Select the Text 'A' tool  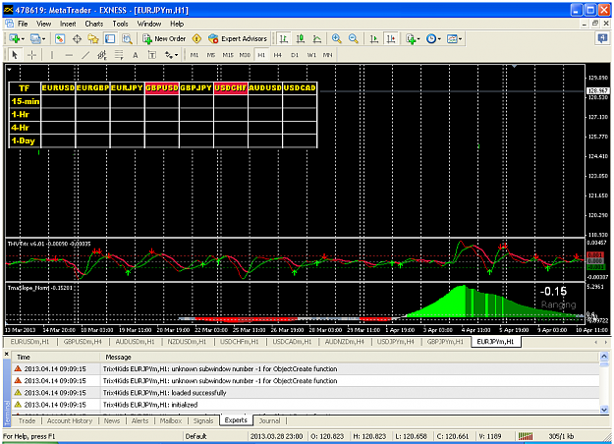136,55
